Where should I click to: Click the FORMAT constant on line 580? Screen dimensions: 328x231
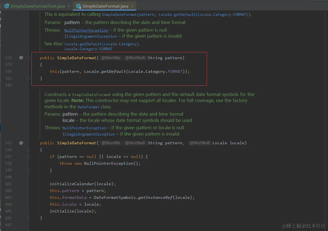[175, 71]
